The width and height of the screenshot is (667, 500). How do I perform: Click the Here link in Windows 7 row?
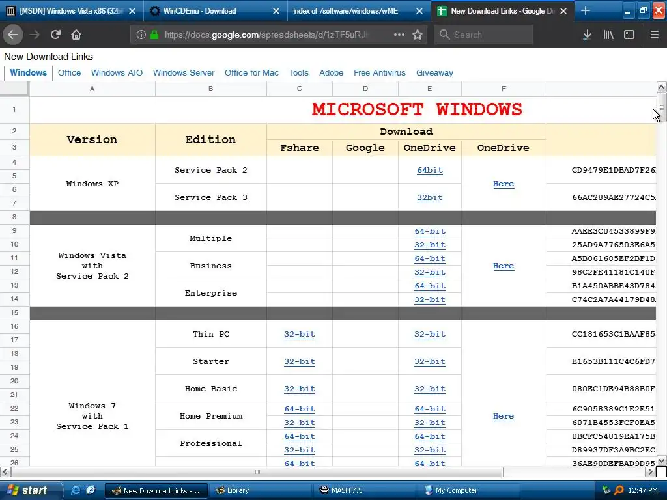(x=504, y=416)
